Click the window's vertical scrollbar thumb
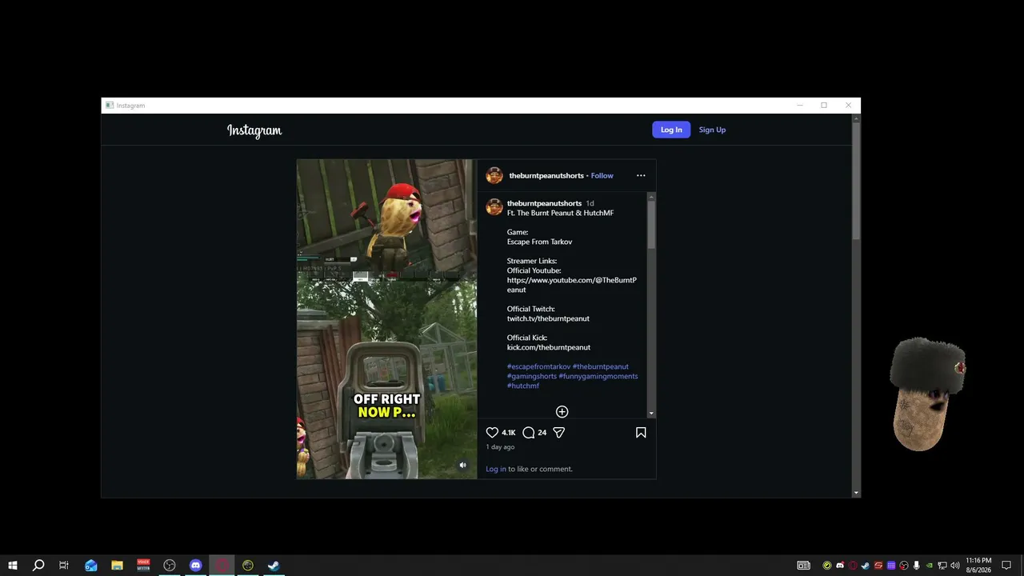This screenshot has width=1024, height=576. 856,180
